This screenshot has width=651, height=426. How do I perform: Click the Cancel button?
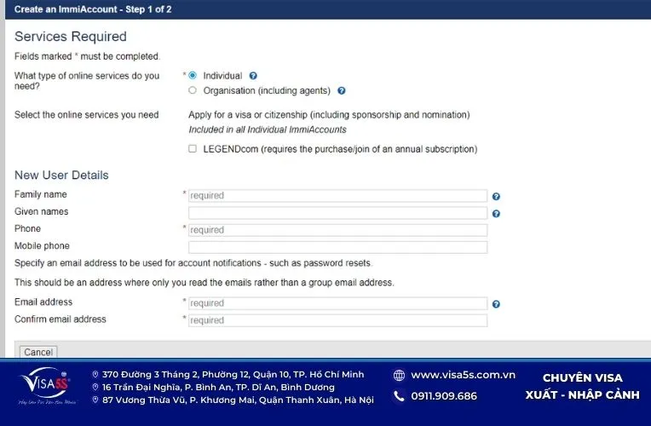coord(38,352)
